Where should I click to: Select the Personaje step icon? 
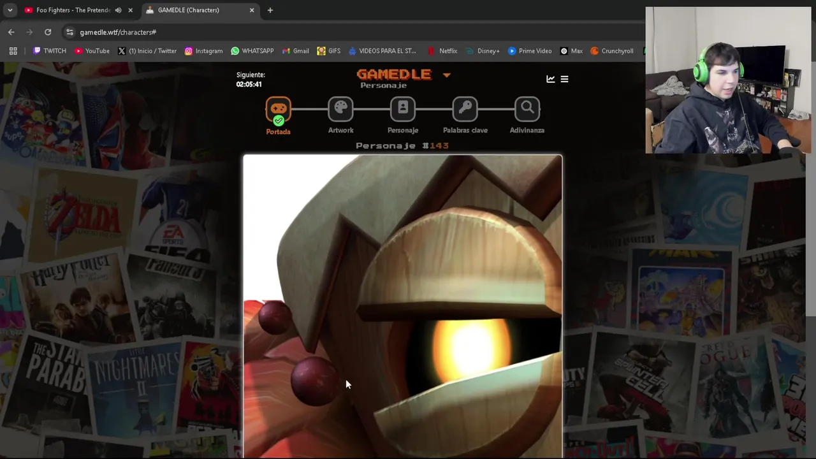pos(403,109)
